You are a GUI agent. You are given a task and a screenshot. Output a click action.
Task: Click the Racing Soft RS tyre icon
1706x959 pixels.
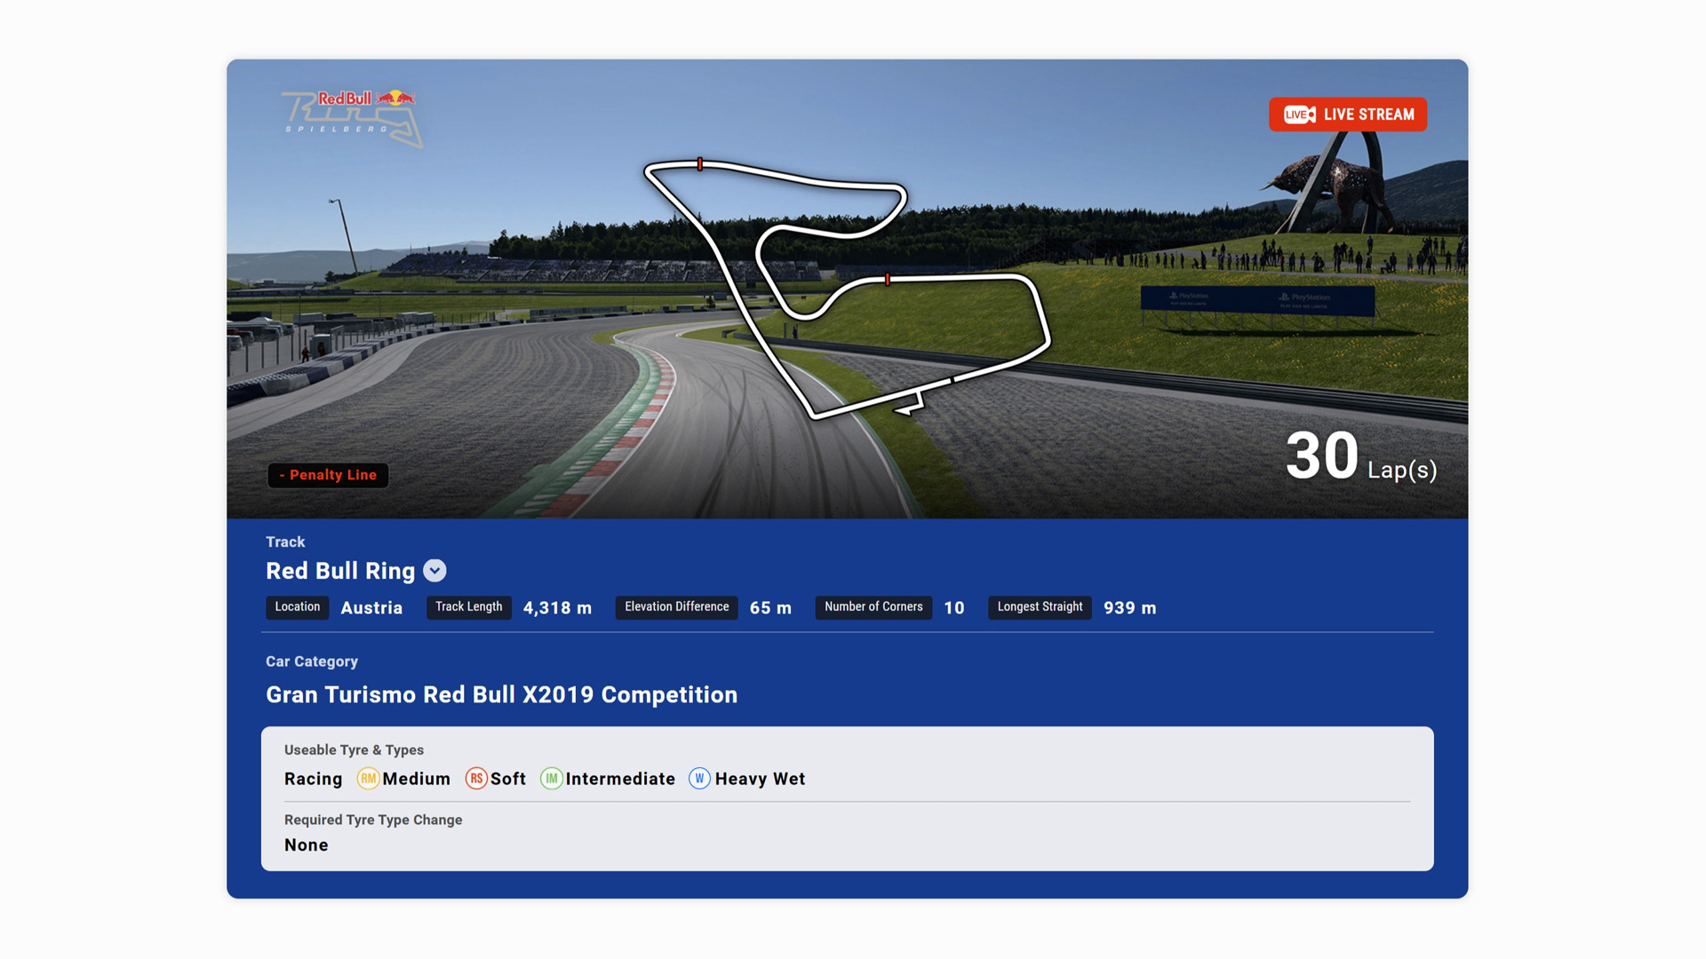click(476, 779)
